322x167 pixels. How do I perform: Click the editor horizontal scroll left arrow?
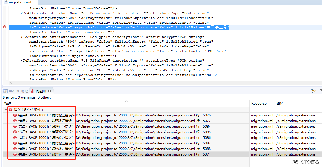pyautogui.click(x=11, y=83)
